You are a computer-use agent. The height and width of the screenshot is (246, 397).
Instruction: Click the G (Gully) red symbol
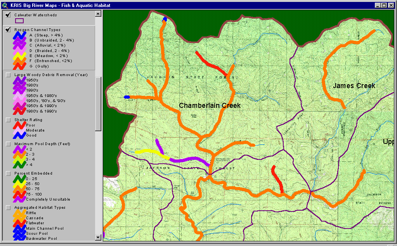click(19, 66)
